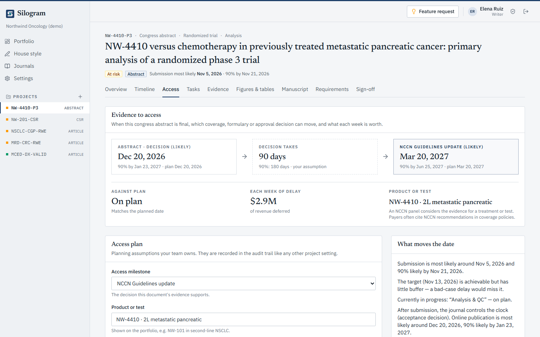Click the NCCN Guidelines update card
This screenshot has height=337, width=540.
pos(456,157)
